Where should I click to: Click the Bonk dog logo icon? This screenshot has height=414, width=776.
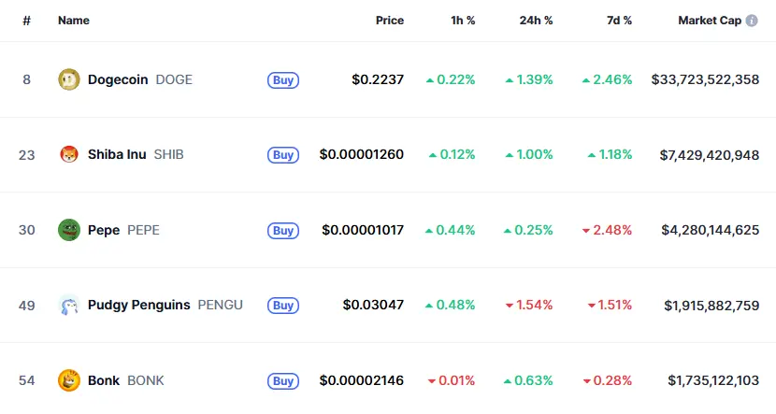pyautogui.click(x=69, y=380)
